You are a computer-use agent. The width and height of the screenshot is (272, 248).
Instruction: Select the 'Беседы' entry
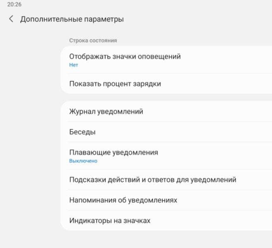pos(82,132)
